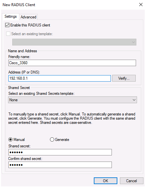The image size is (147, 188).
Task: Click the New RADIUS Client title bar
Action: [x=70, y=5]
